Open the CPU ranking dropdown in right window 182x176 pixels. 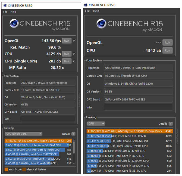point(96,123)
